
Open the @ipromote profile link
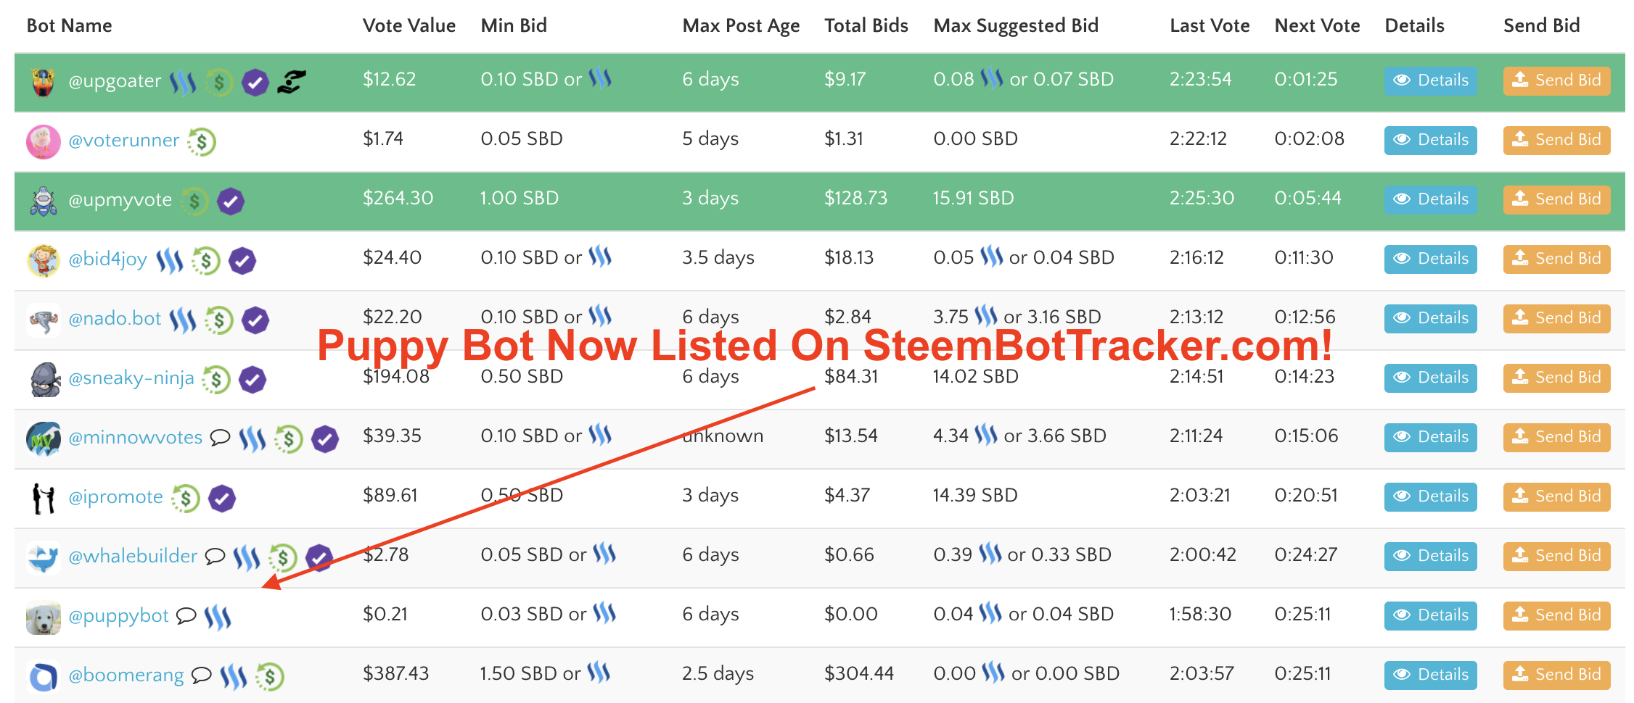tap(115, 496)
